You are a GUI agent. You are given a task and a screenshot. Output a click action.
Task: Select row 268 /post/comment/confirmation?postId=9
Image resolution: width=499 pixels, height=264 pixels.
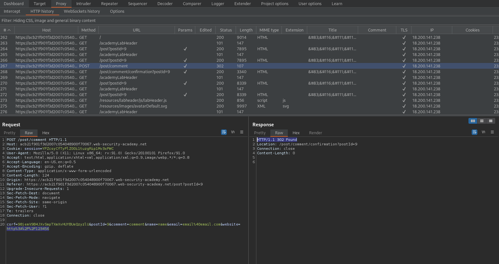point(249,72)
